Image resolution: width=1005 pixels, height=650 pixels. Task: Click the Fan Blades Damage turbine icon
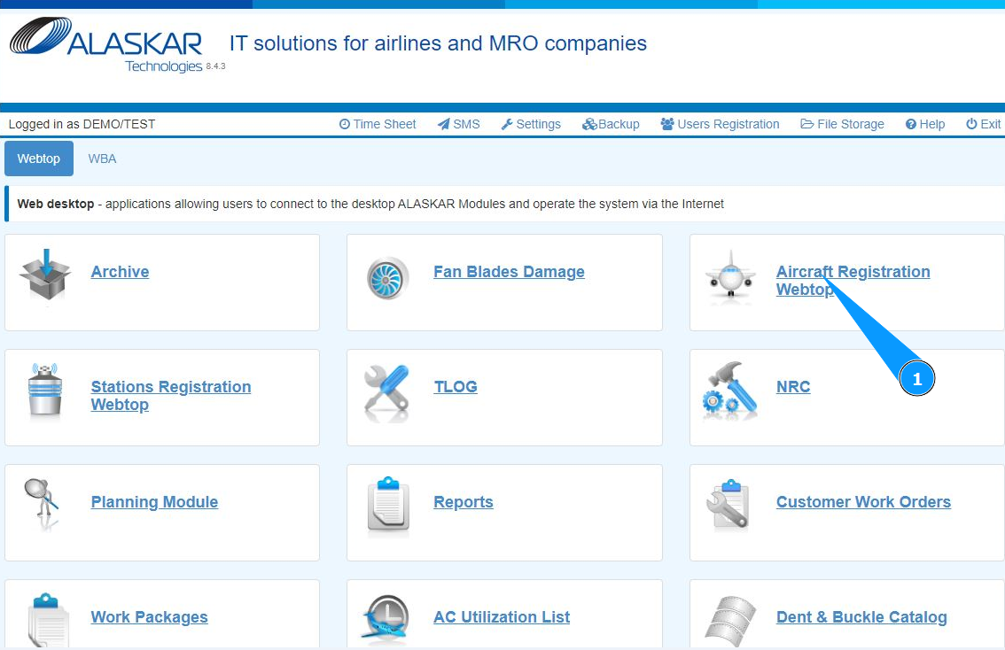tap(388, 278)
